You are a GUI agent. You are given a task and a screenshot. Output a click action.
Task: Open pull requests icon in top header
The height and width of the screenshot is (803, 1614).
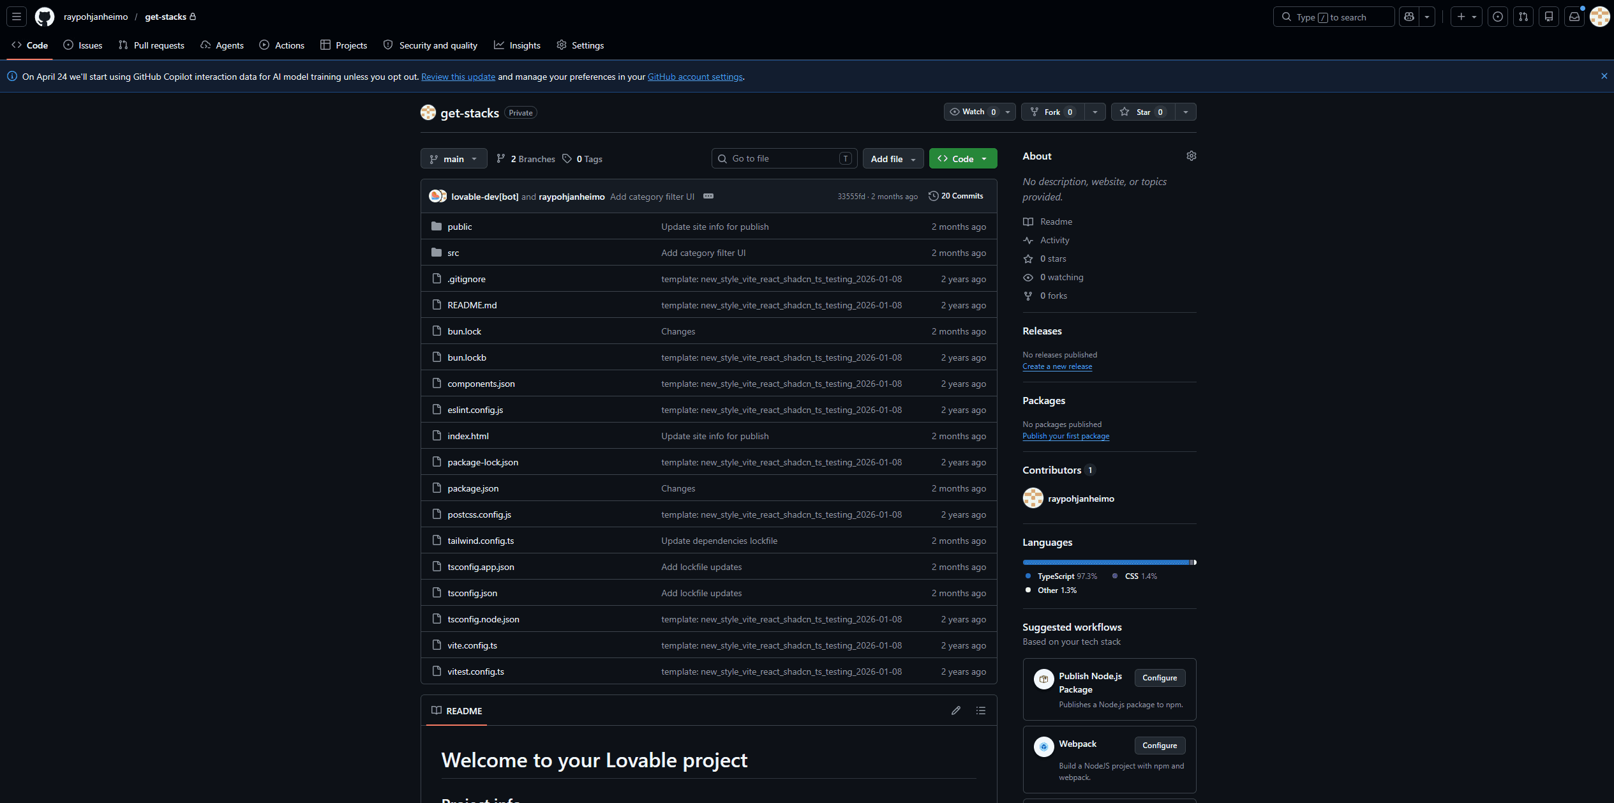click(x=1523, y=17)
